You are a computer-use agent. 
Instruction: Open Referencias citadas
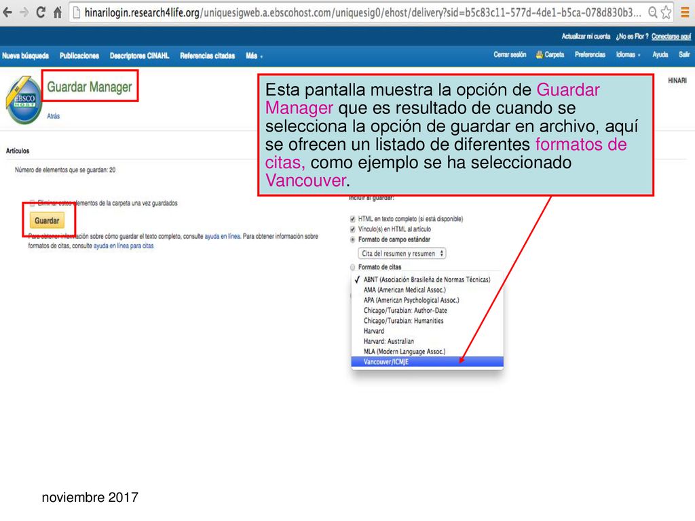[x=208, y=56]
